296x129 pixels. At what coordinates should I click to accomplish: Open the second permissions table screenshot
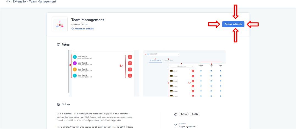tap(184, 73)
